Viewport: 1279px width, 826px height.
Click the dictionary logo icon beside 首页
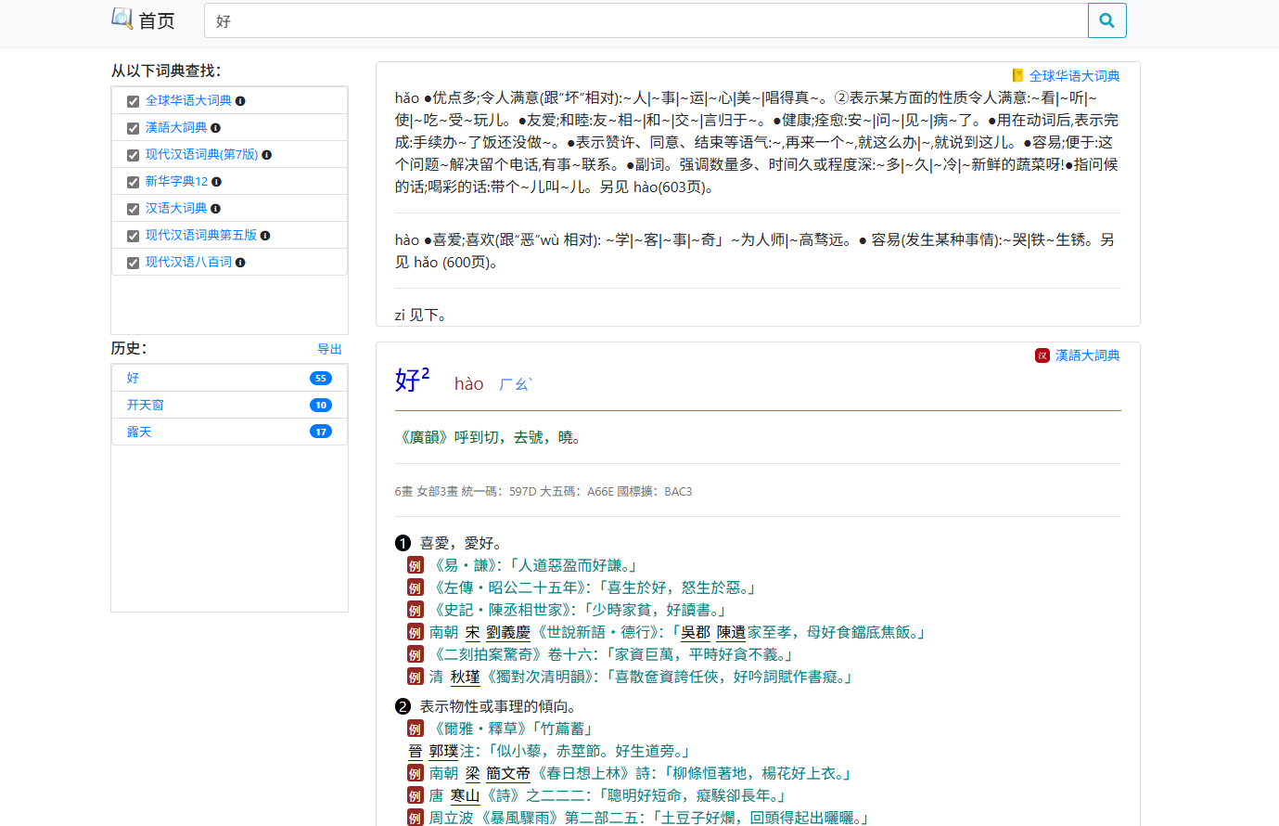(x=121, y=19)
